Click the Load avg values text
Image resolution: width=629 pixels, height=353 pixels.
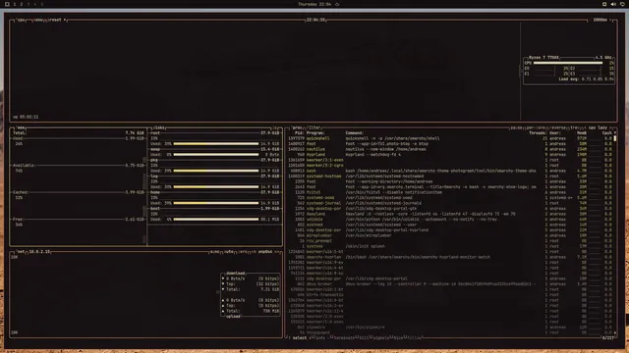(586, 79)
